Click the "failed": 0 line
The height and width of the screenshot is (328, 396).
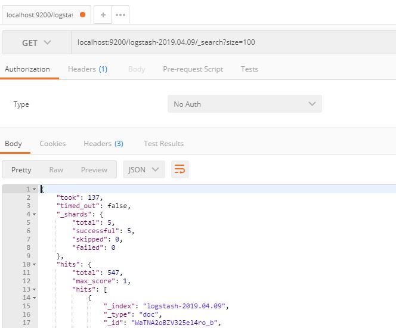(x=94, y=247)
